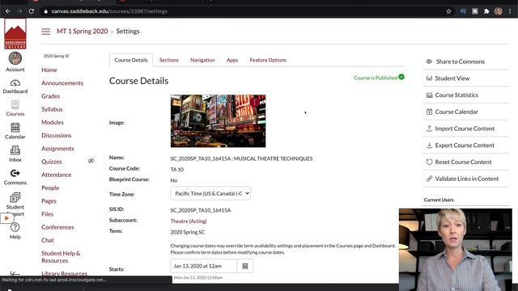Image resolution: width=518 pixels, height=291 pixels.
Task: Open the browser profile avatar
Action: click(499, 11)
